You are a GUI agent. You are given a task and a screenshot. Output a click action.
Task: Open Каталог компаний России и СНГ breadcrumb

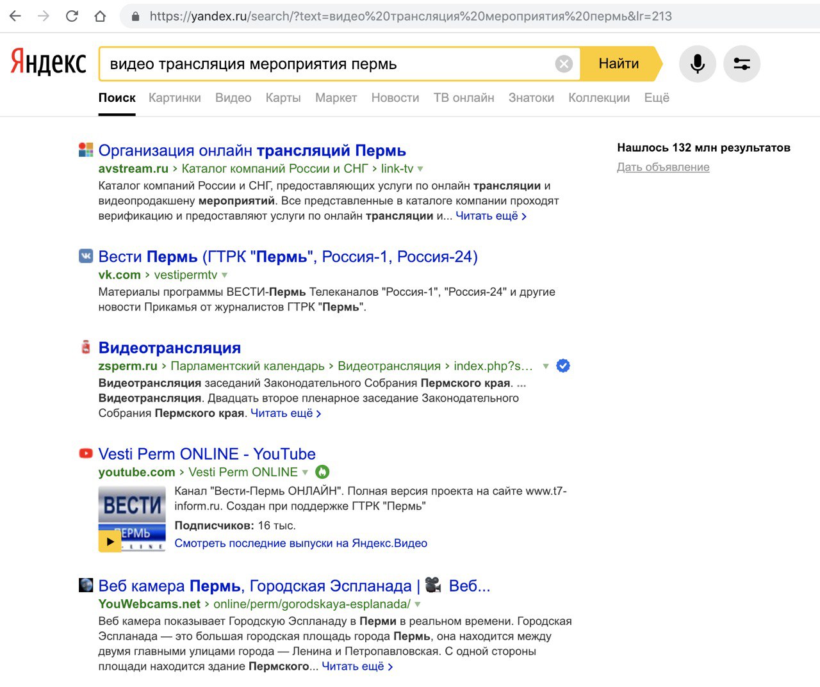pyautogui.click(x=275, y=168)
